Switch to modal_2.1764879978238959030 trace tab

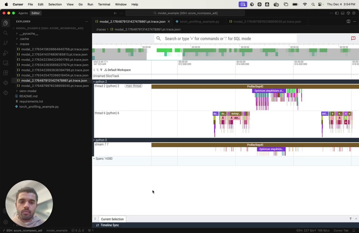click(x=267, y=21)
